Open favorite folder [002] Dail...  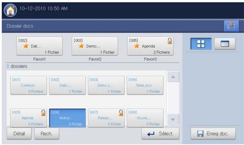pos(39,46)
